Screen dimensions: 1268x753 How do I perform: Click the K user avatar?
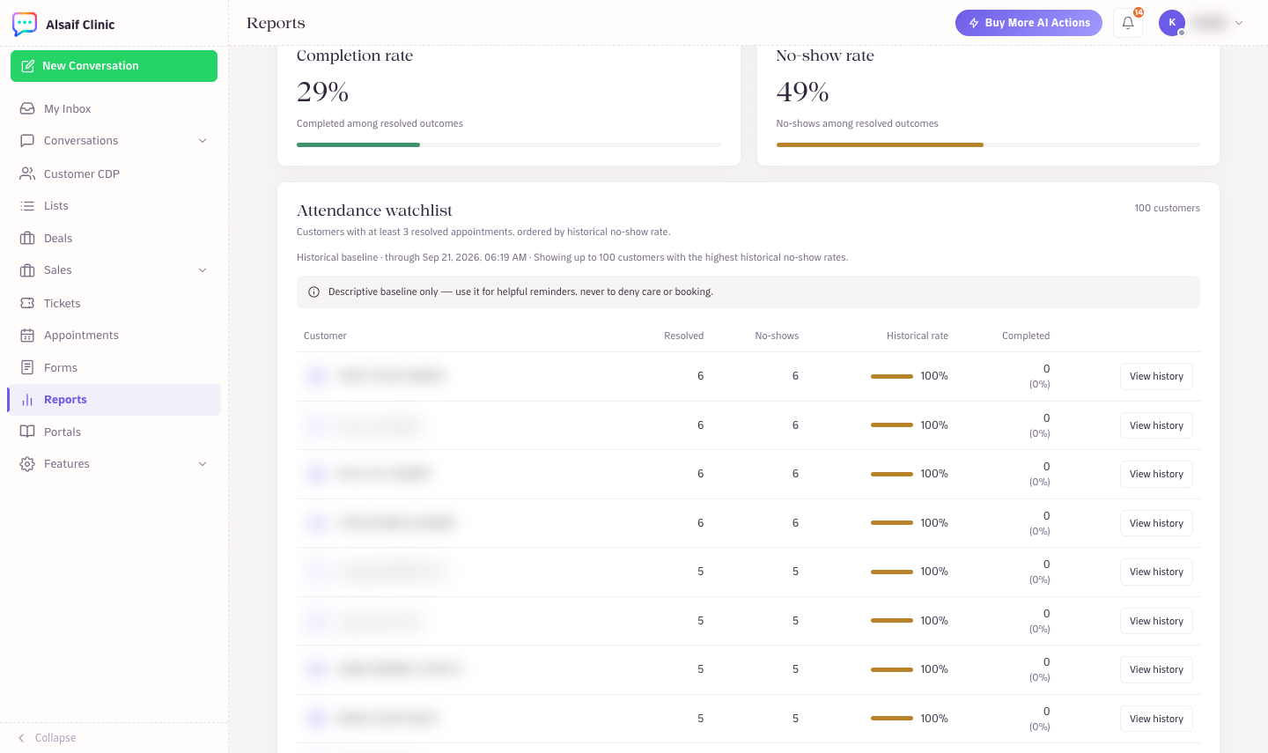(x=1172, y=23)
